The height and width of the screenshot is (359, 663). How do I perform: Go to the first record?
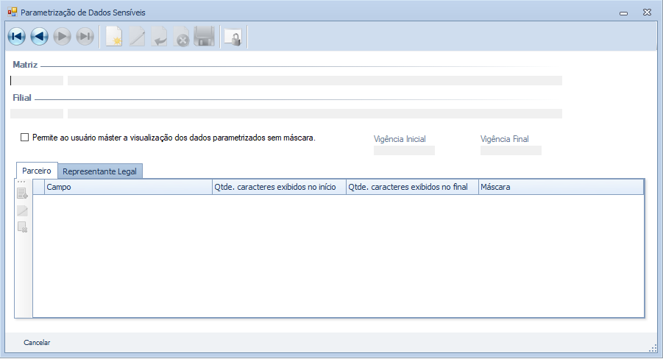16,36
